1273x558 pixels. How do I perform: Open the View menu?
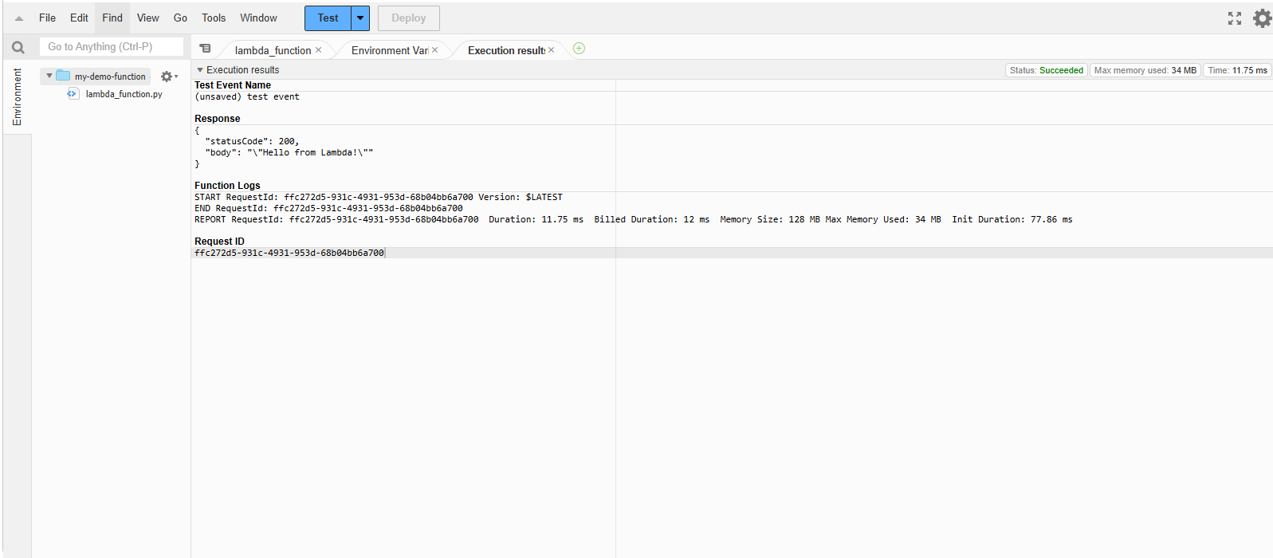(x=147, y=18)
